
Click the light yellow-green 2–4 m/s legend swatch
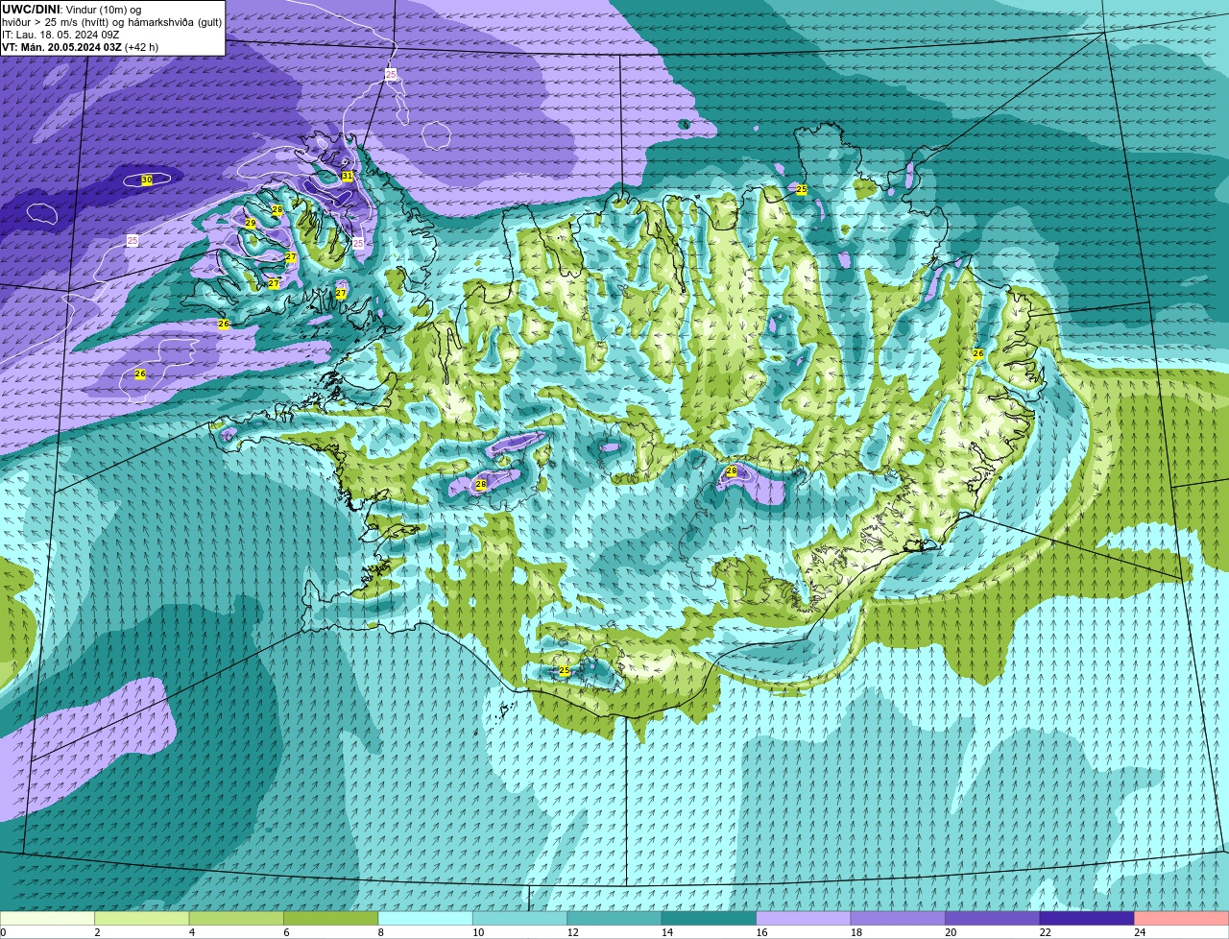pyautogui.click(x=142, y=918)
